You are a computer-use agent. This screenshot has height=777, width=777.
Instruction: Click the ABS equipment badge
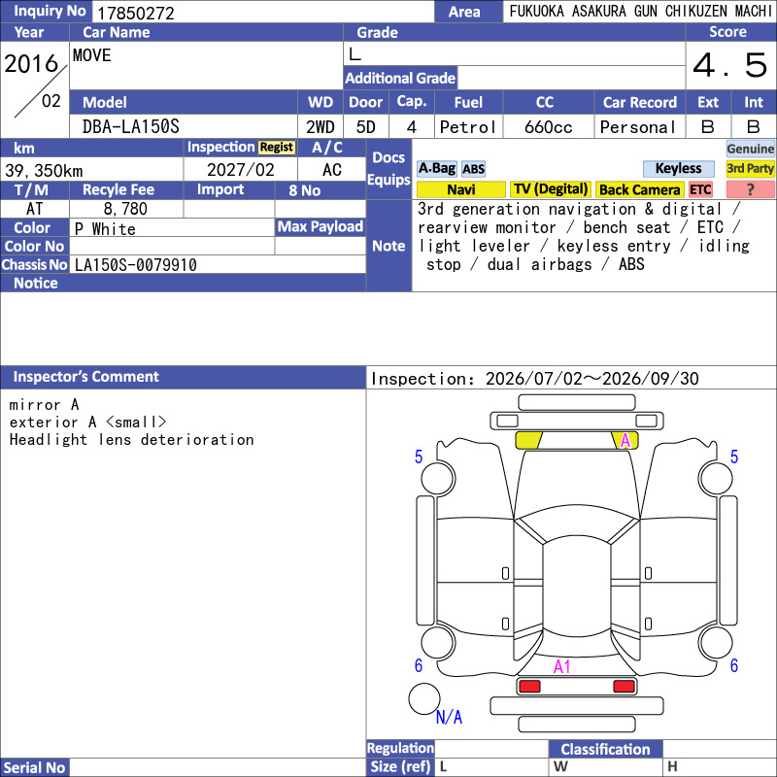pos(473,169)
